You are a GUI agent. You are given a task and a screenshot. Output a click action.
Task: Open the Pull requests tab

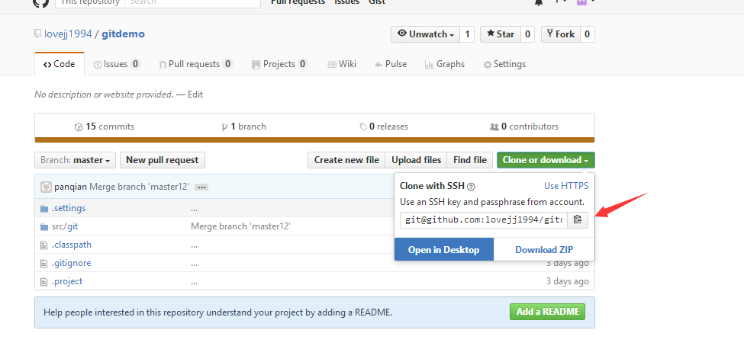[196, 64]
